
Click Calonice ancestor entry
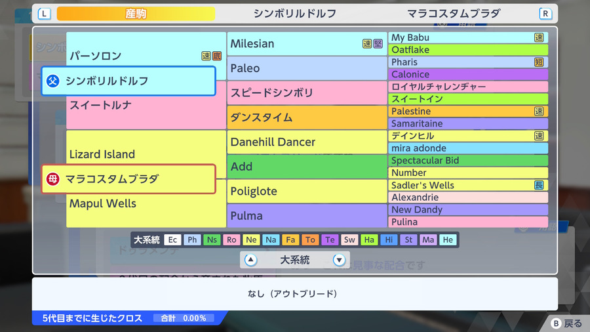click(468, 74)
